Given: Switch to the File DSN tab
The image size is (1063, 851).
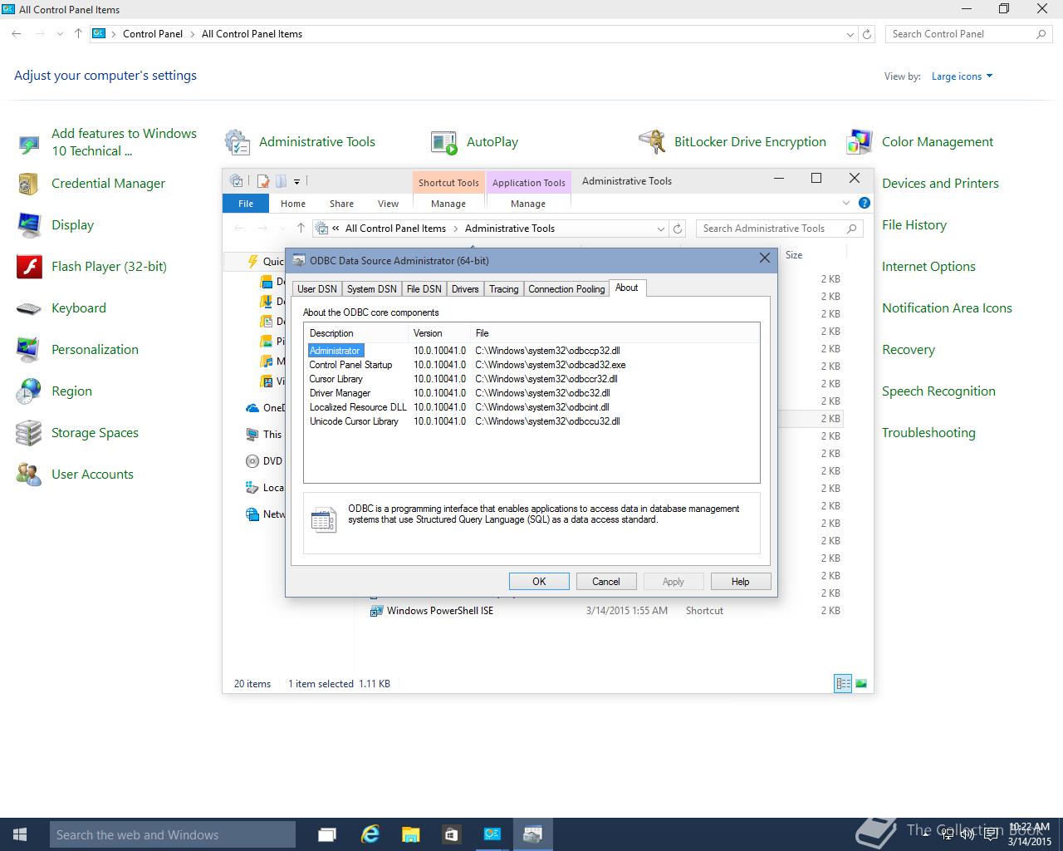Looking at the screenshot, I should pyautogui.click(x=424, y=289).
